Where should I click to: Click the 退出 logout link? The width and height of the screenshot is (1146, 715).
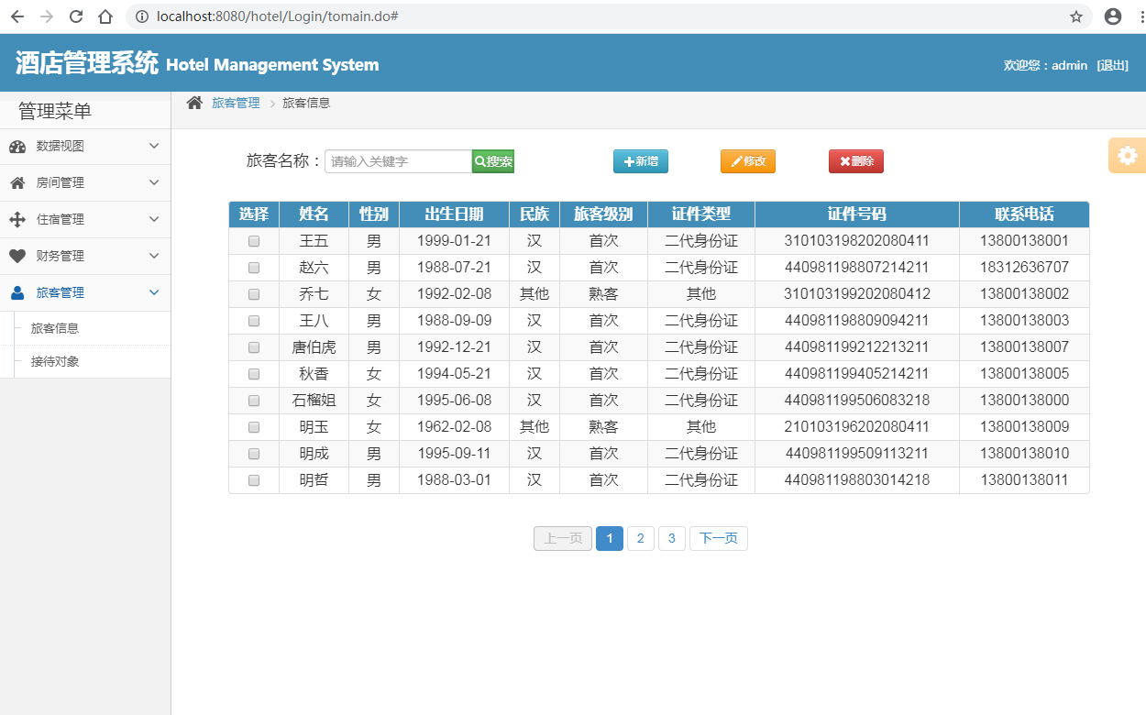[x=1113, y=65]
